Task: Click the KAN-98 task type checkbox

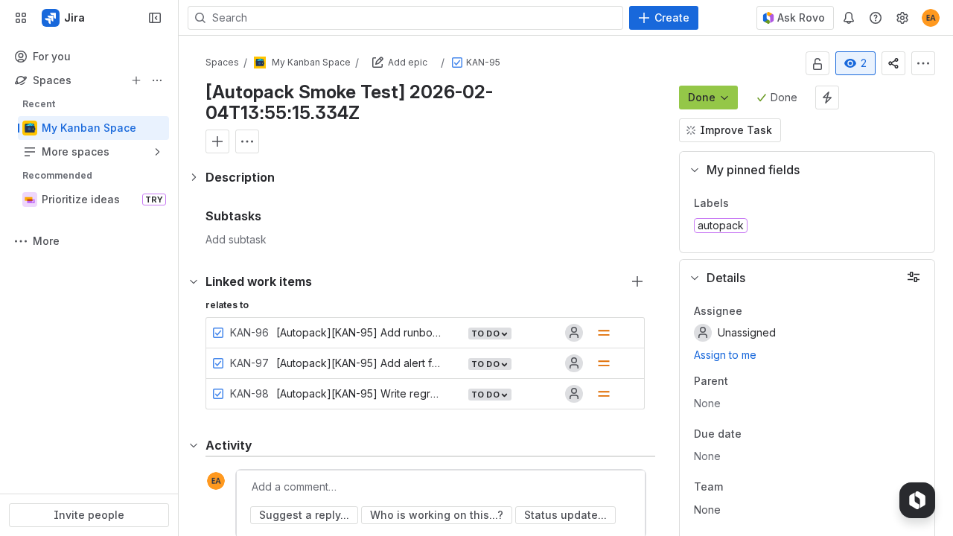Action: point(218,394)
